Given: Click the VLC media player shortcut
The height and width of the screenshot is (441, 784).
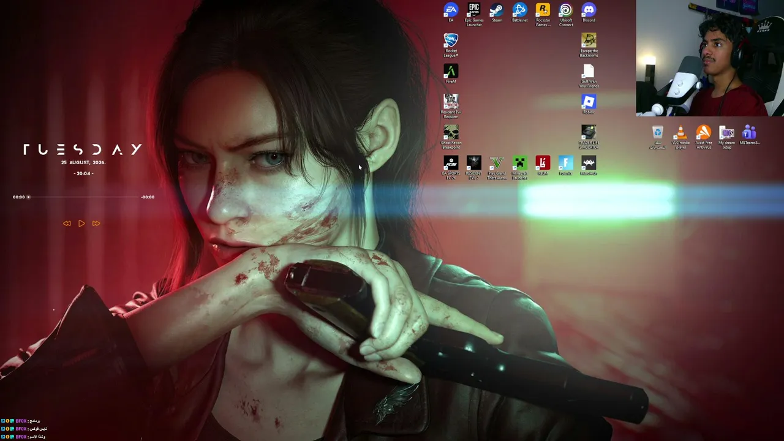Looking at the screenshot, I should click(680, 138).
